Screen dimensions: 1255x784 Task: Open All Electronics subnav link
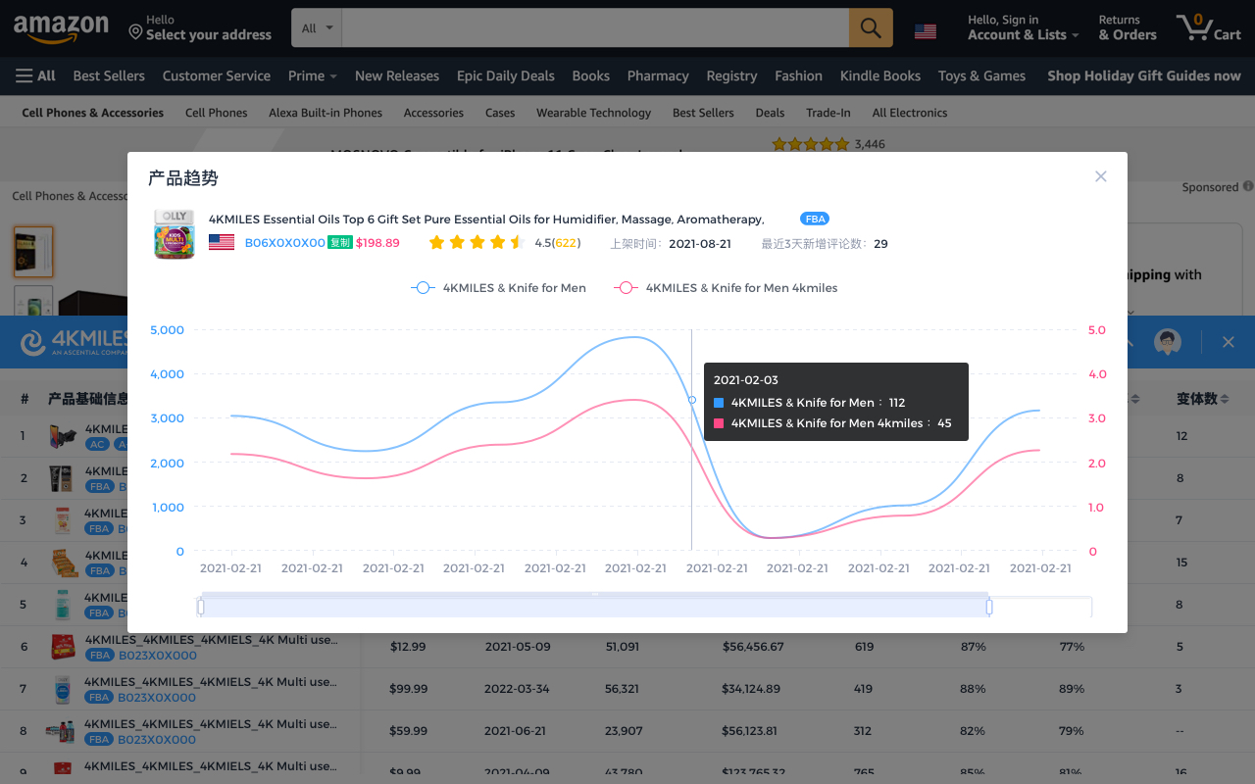pos(910,113)
